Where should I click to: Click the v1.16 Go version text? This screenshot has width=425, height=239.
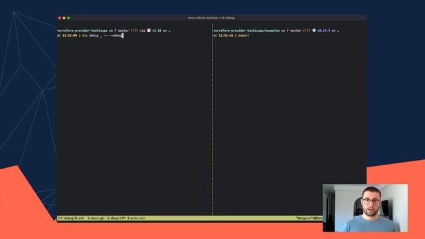(157, 31)
